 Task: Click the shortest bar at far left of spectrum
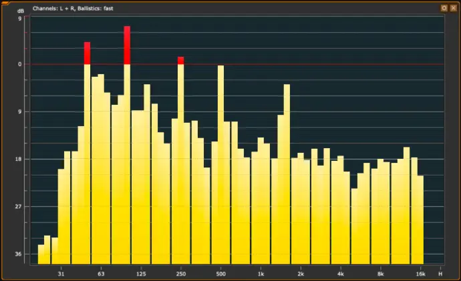point(41,254)
